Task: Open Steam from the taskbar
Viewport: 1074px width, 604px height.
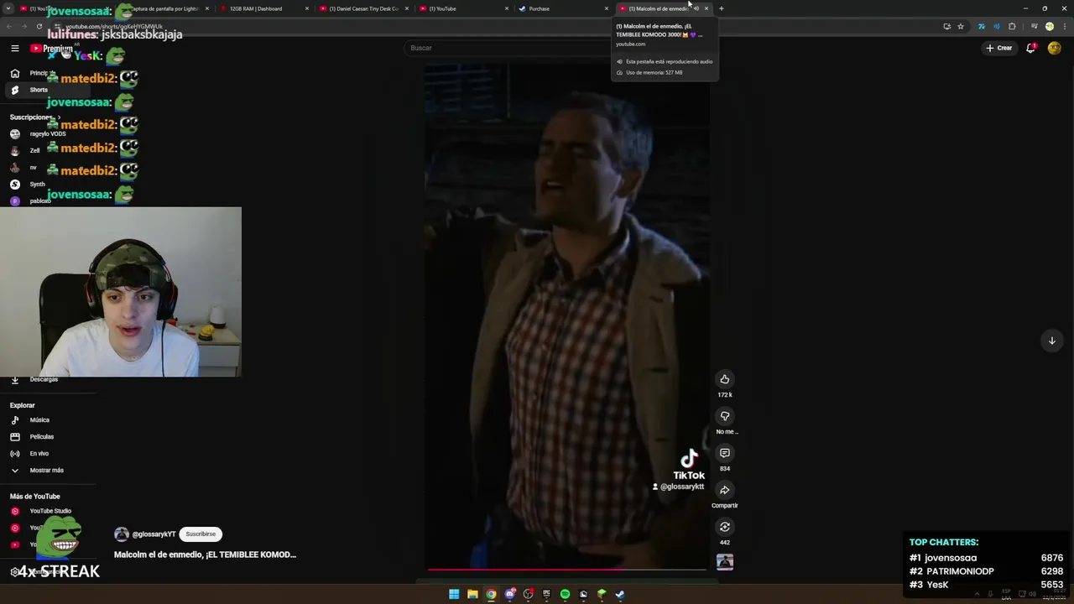Action: coord(620,594)
